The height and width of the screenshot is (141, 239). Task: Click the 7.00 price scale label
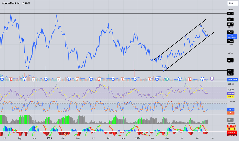[x=231, y=45]
